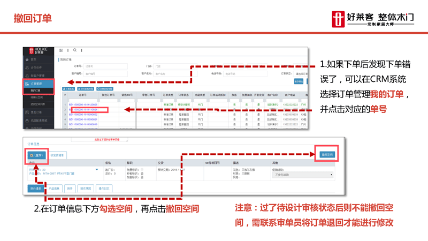The height and width of the screenshot is (241, 428).
Task: Click the 门店 search input field
Action: click(x=175, y=66)
